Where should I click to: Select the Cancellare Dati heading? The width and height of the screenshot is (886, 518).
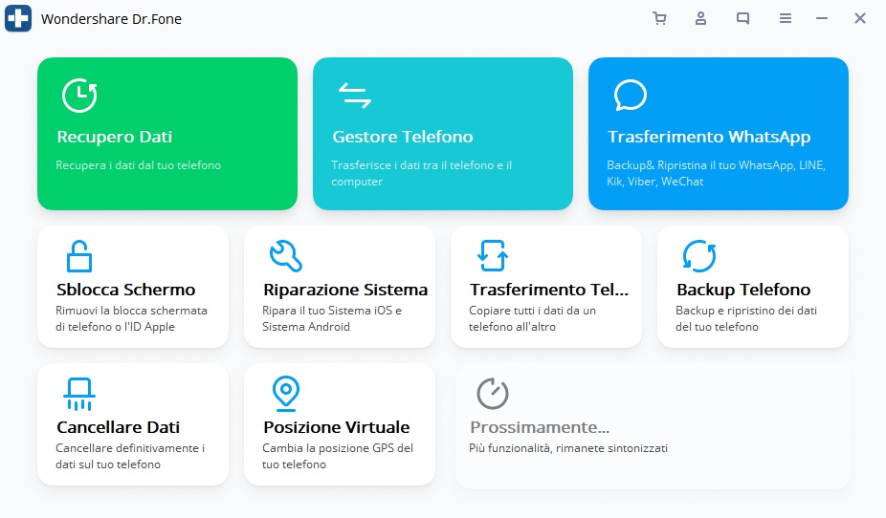pos(118,427)
